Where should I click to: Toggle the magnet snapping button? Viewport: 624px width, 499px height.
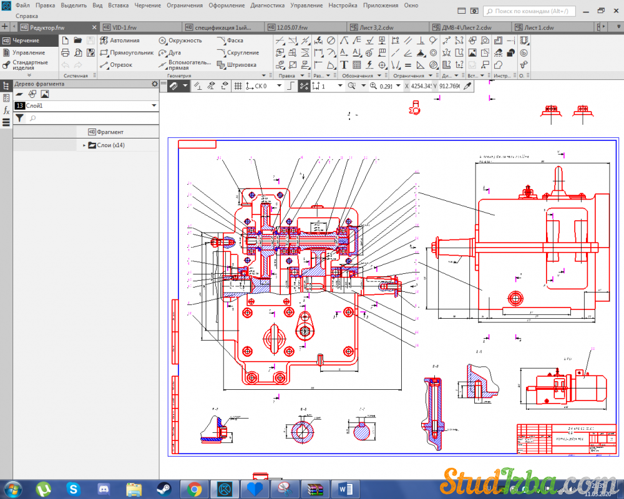pos(175,86)
